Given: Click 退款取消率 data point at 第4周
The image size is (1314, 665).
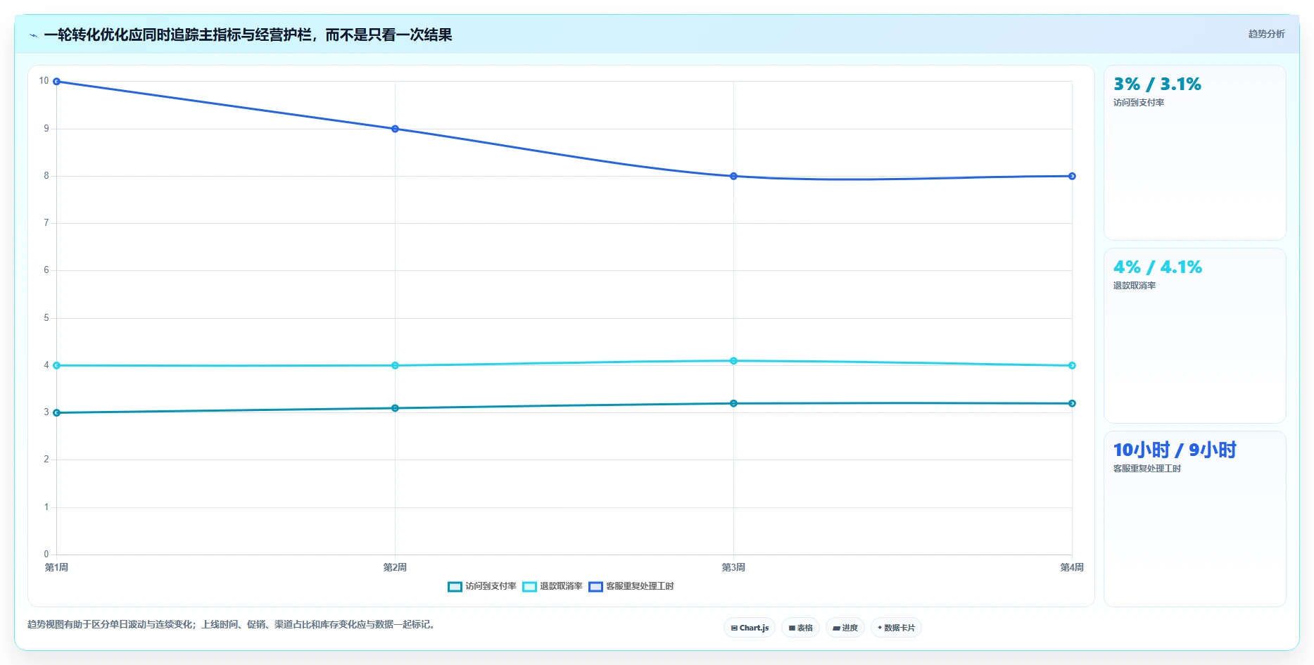Looking at the screenshot, I should point(1072,365).
